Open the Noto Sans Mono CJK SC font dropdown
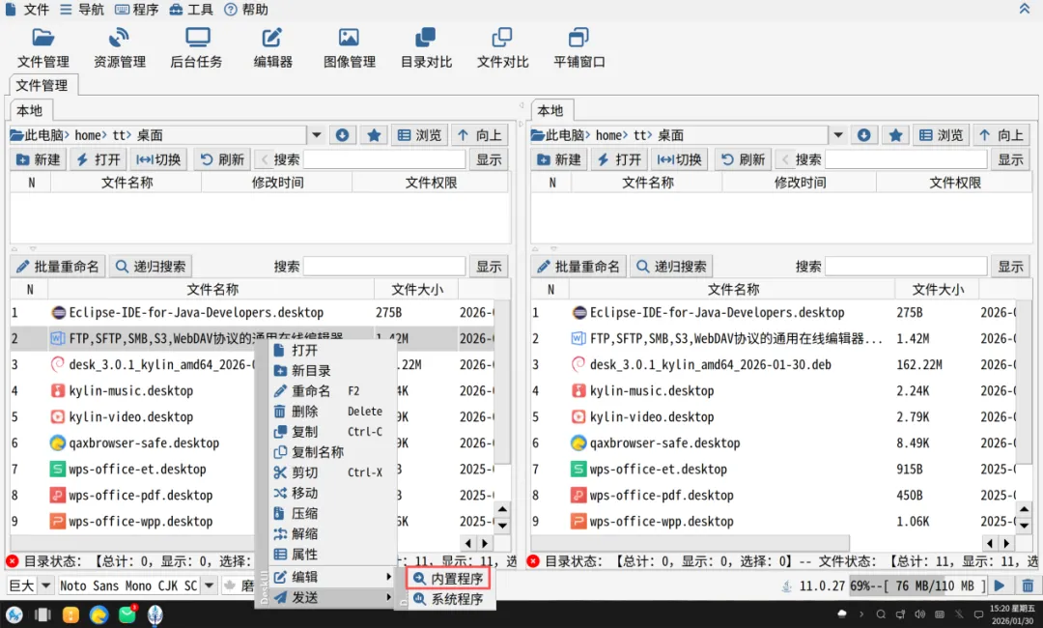The width and height of the screenshot is (1043, 628). [209, 586]
